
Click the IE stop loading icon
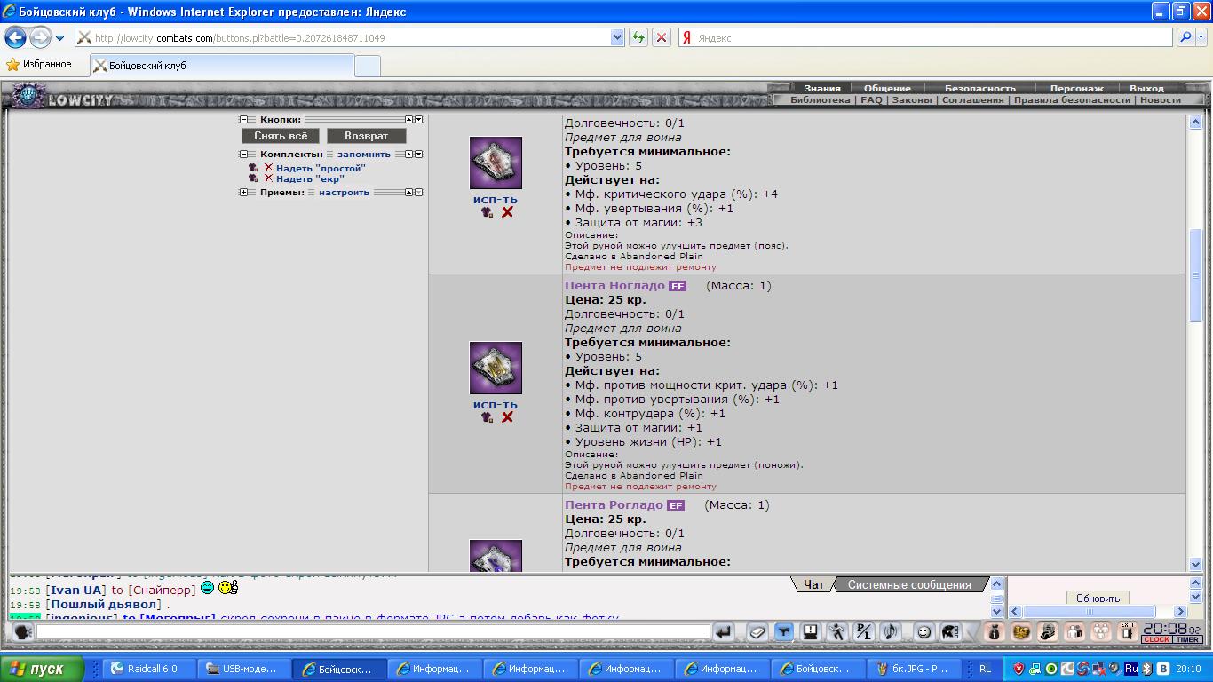(662, 38)
